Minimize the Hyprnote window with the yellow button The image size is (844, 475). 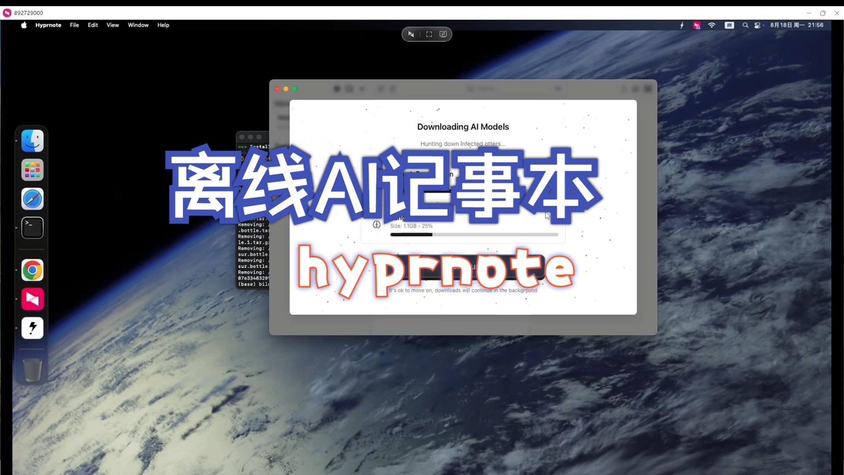pos(286,89)
